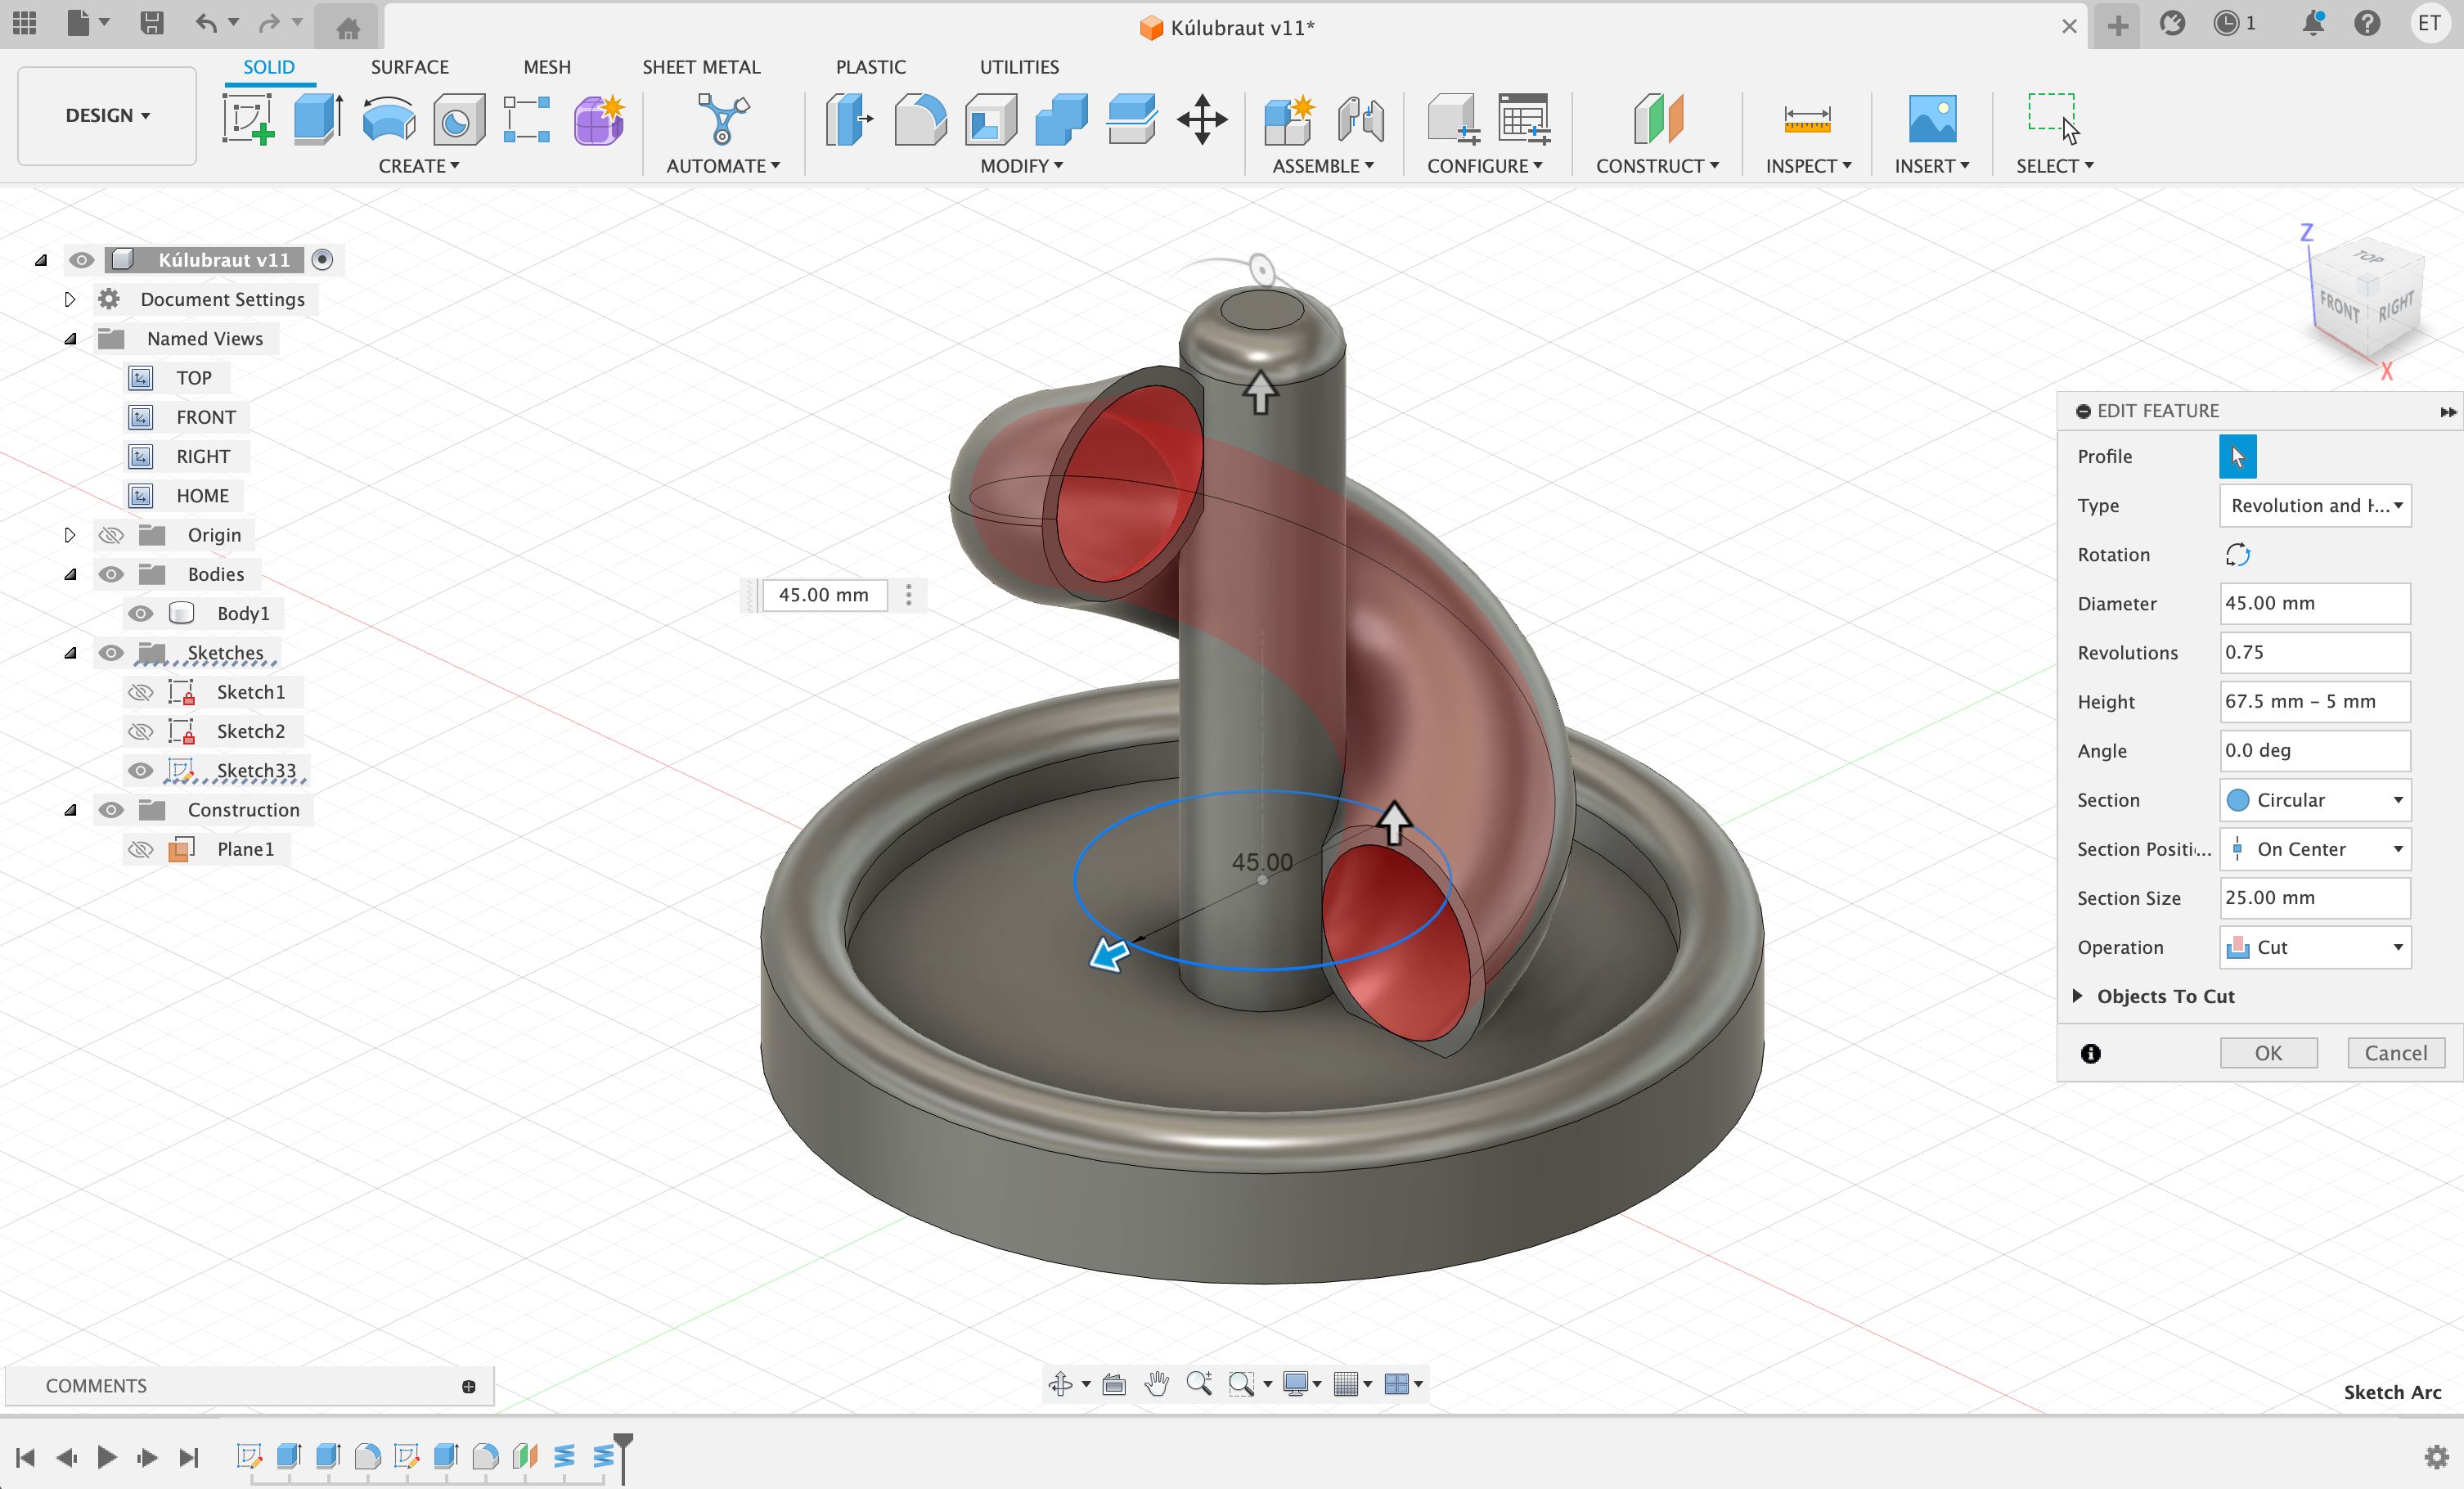The height and width of the screenshot is (1489, 2464).
Task: Switch to the SHEET METAL tab
Action: 701,67
